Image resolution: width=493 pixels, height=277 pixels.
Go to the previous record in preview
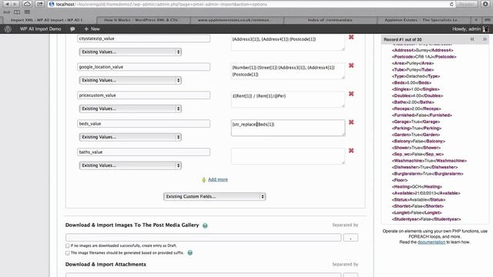click(472, 39)
